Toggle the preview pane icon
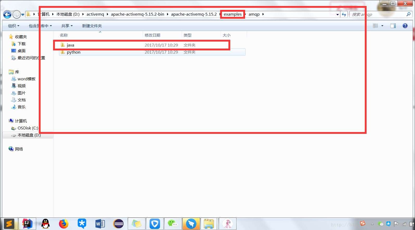The image size is (415, 230). (x=393, y=26)
